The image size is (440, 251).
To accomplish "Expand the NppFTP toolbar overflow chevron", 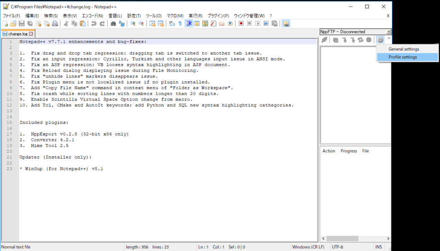I will click(x=389, y=38).
